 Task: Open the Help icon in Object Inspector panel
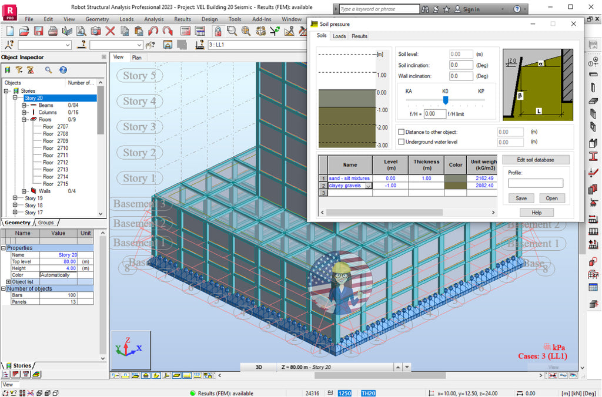(63, 69)
